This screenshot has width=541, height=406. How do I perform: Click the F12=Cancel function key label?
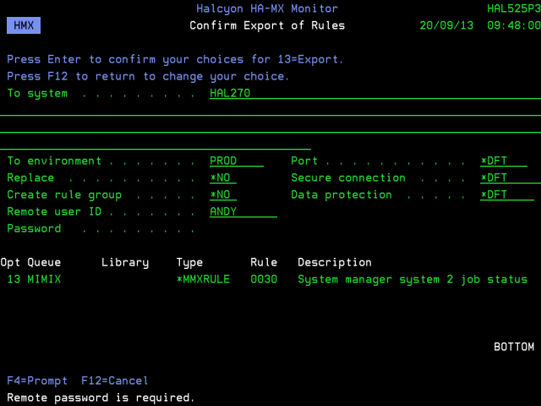115,381
